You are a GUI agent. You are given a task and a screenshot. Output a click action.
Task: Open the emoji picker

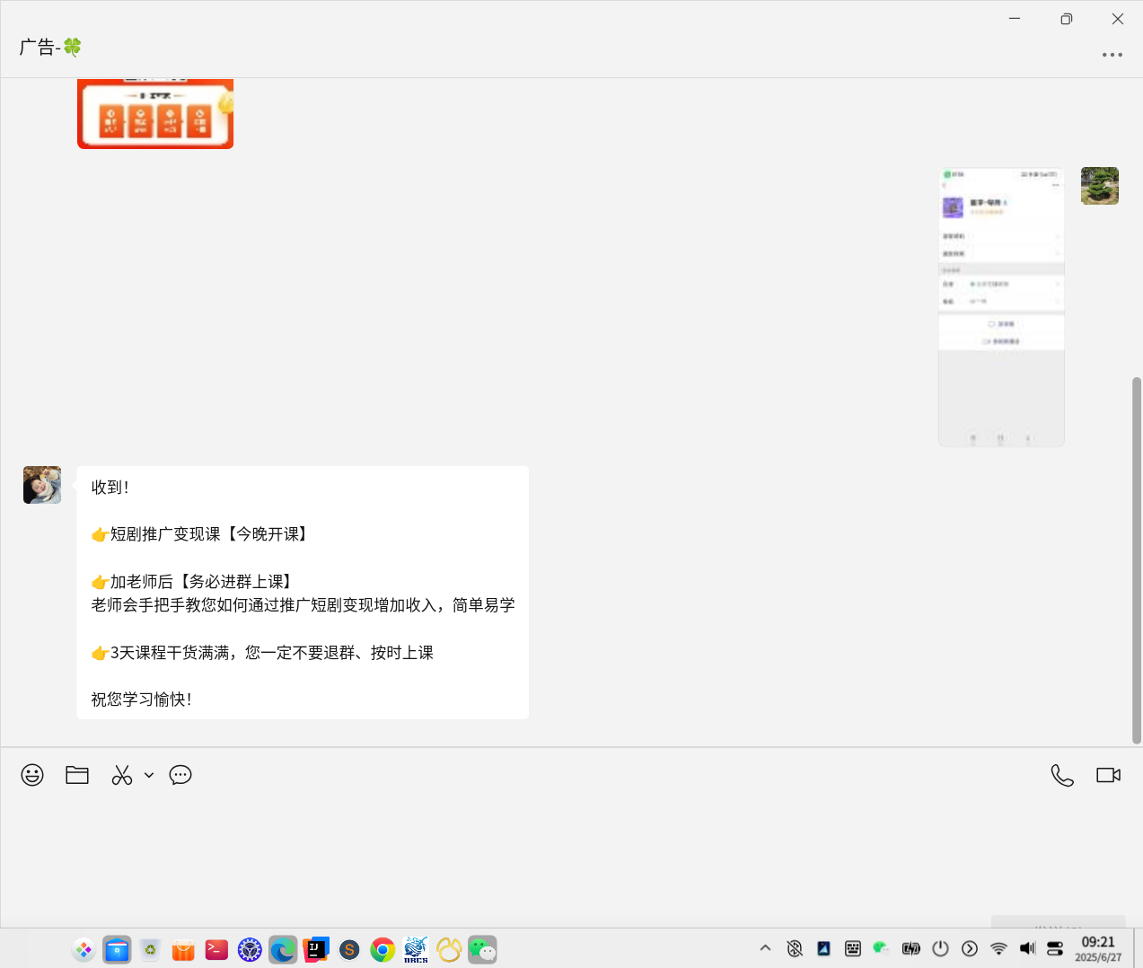tap(32, 775)
